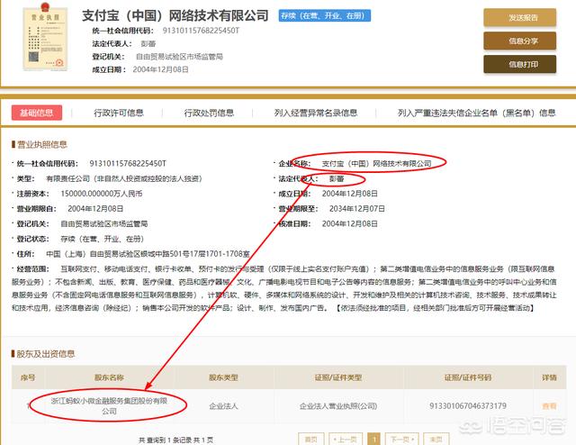The image size is (576, 445).
Task: Select page 1 in pagination
Action: pyautogui.click(x=374, y=439)
